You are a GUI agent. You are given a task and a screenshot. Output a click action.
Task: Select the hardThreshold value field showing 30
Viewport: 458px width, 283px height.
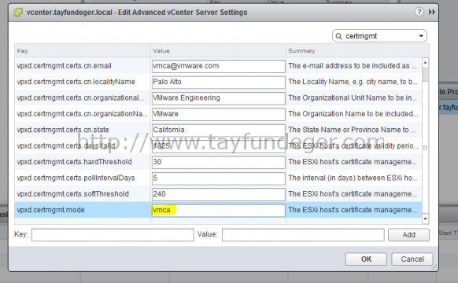click(219, 162)
